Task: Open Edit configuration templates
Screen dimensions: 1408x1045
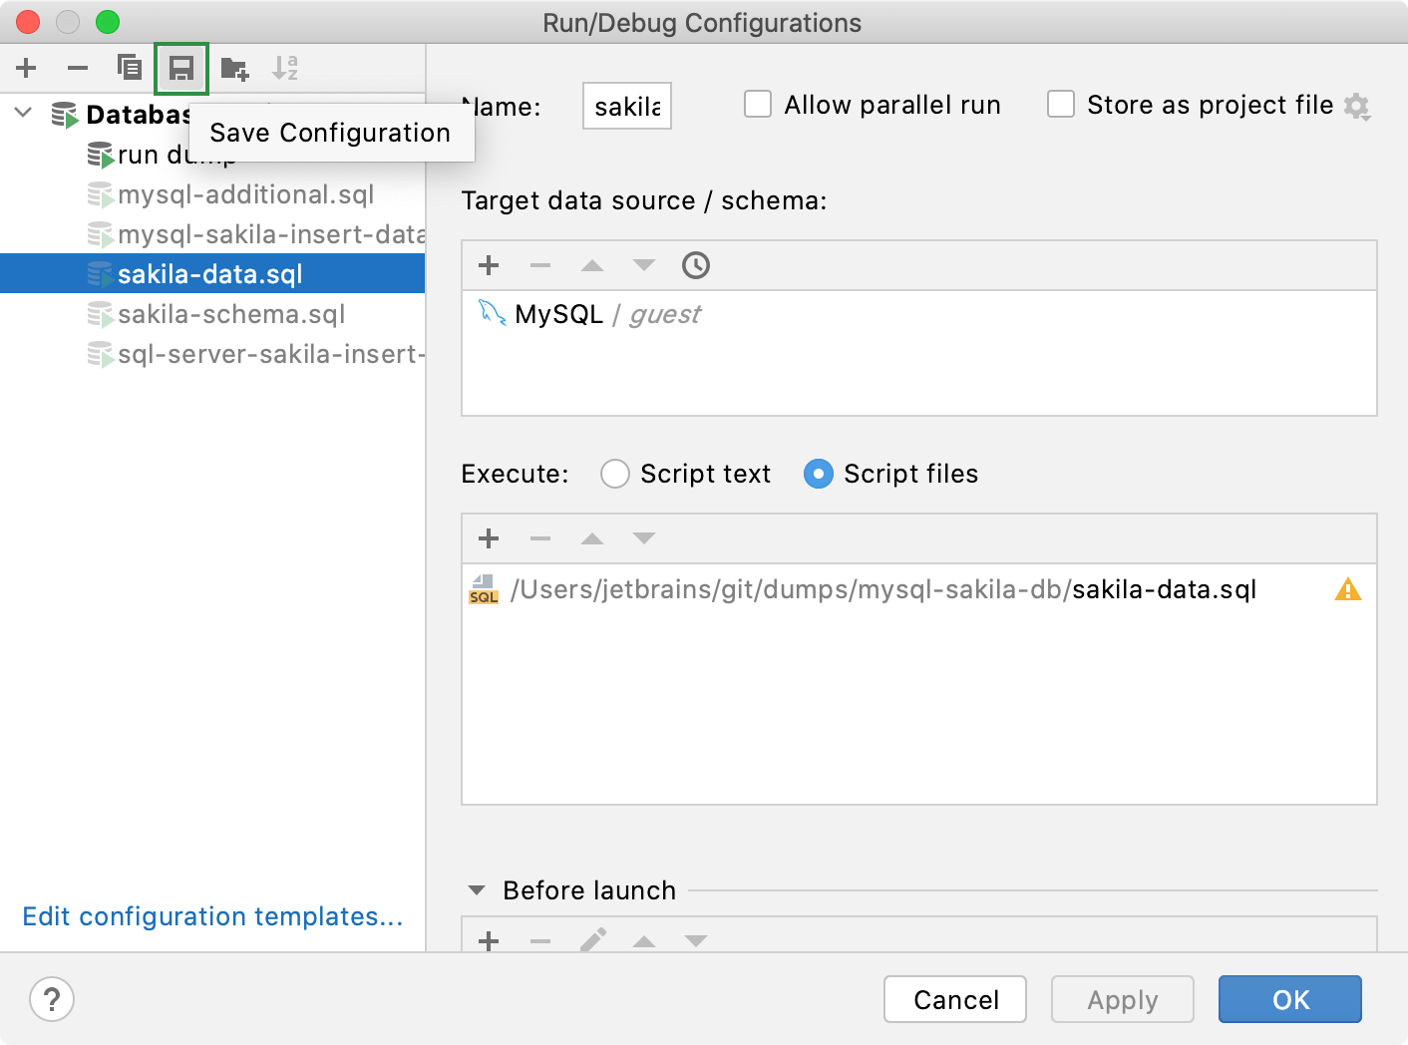Action: pos(212,916)
